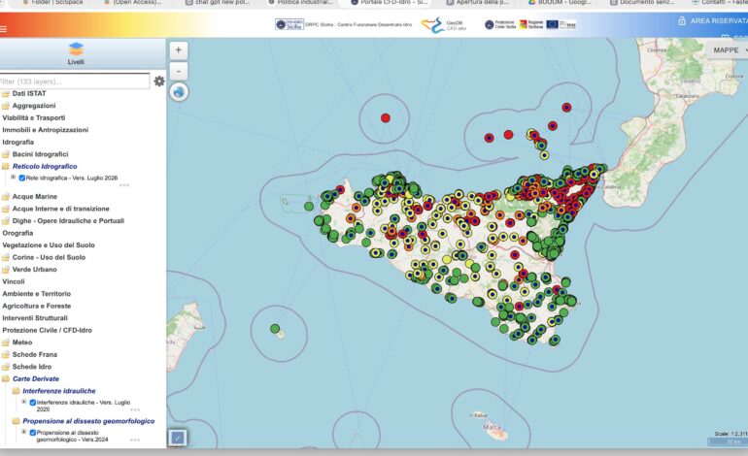Open options dots for Rete idrografica layer
This screenshot has width=748, height=456.
pos(124,185)
